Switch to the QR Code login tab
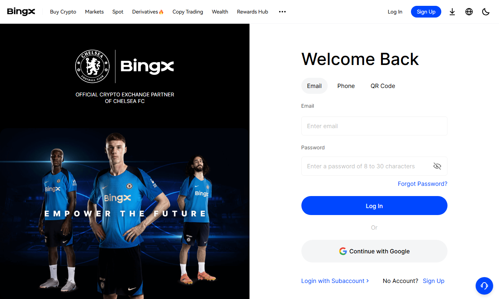The image size is (499, 299). click(x=383, y=86)
